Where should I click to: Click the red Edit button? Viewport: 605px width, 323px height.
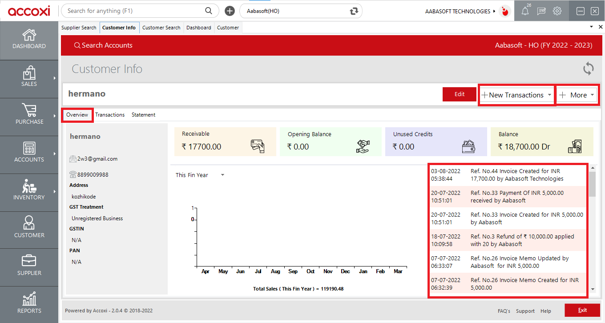(x=460, y=94)
